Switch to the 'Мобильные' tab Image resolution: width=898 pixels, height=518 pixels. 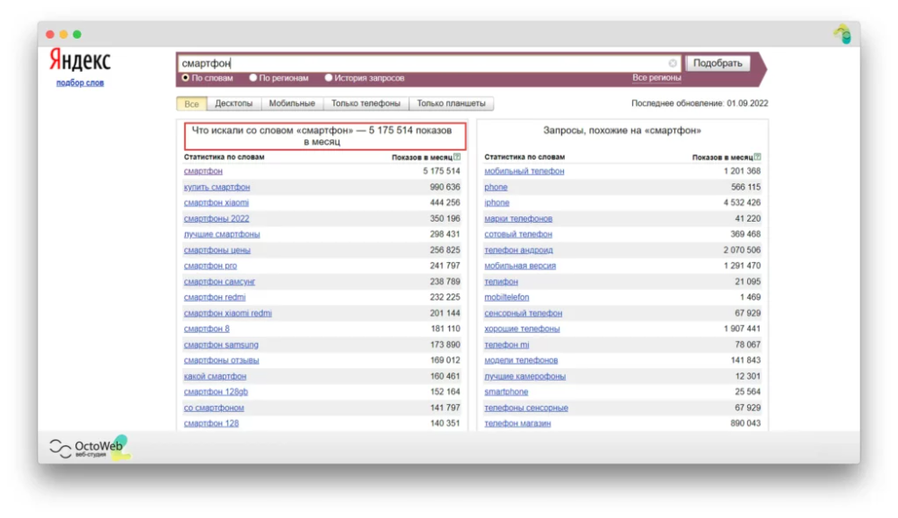[x=292, y=104]
